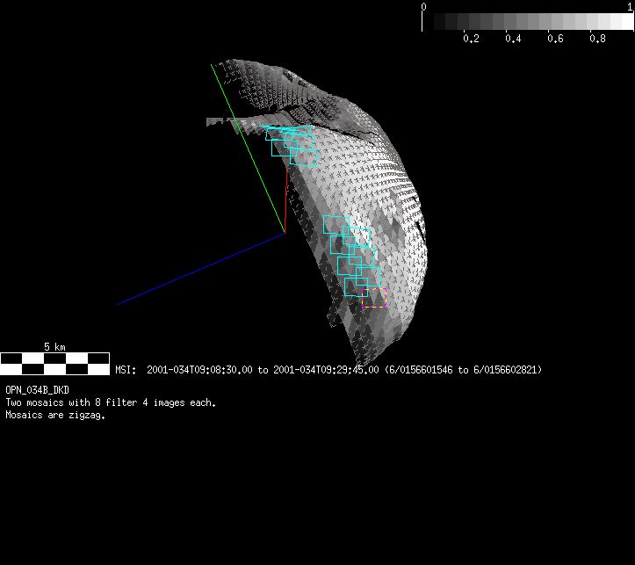Click the 0.2 colorbar tick label
The image size is (635, 565).
point(471,40)
